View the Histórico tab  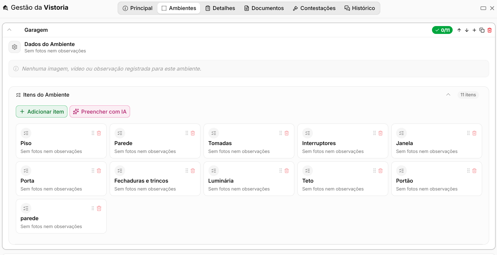point(360,8)
